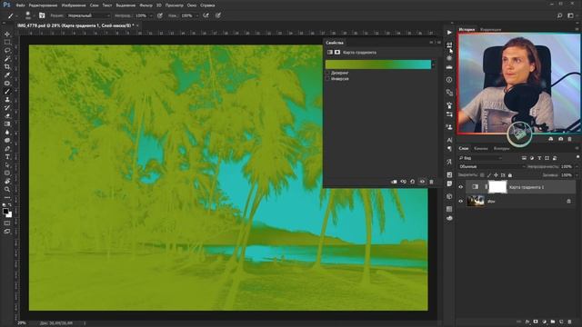The height and width of the screenshot is (327, 582).
Task: Toggle airbrush mode in options bar
Action: 206,15
